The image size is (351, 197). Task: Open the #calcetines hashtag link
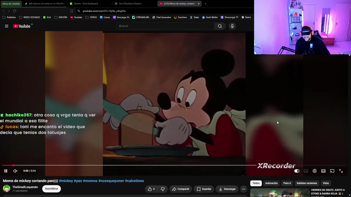[134, 181]
